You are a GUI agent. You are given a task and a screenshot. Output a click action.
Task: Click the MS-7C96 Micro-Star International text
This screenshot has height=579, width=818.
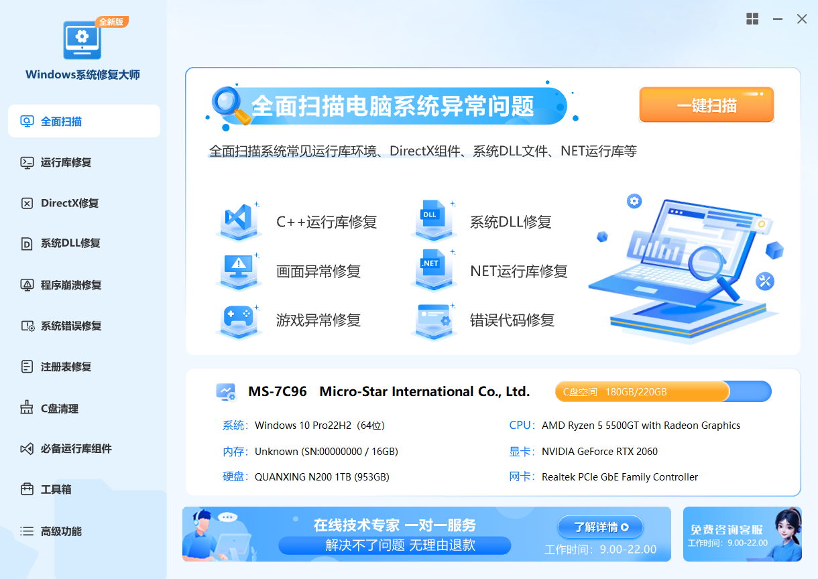389,391
